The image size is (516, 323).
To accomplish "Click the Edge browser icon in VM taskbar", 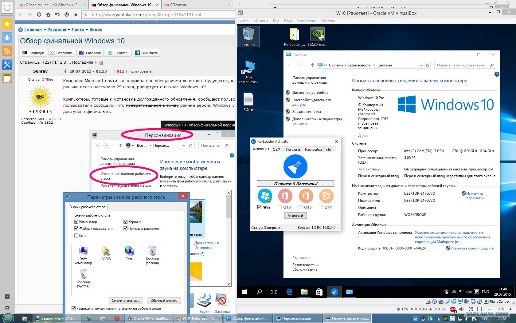I will (289, 292).
